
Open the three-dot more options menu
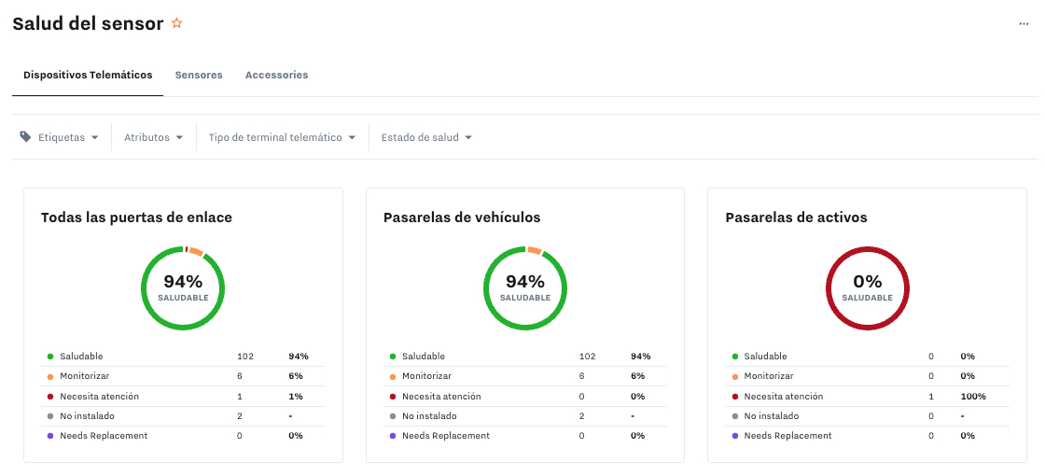(x=1024, y=24)
